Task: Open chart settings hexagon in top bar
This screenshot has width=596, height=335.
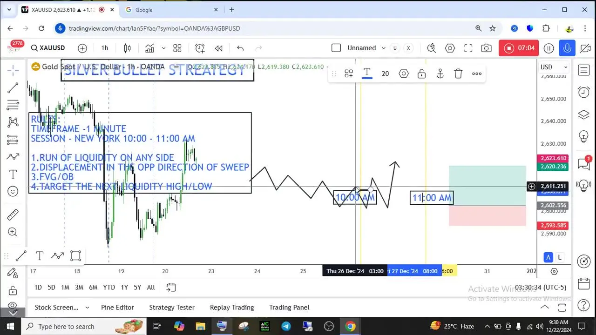Action: pyautogui.click(x=450, y=48)
